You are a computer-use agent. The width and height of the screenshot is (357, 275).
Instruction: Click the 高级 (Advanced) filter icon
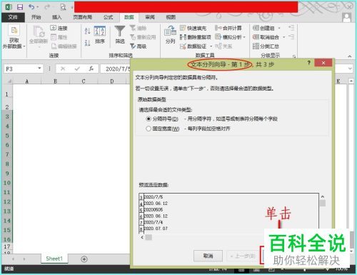click(133, 46)
